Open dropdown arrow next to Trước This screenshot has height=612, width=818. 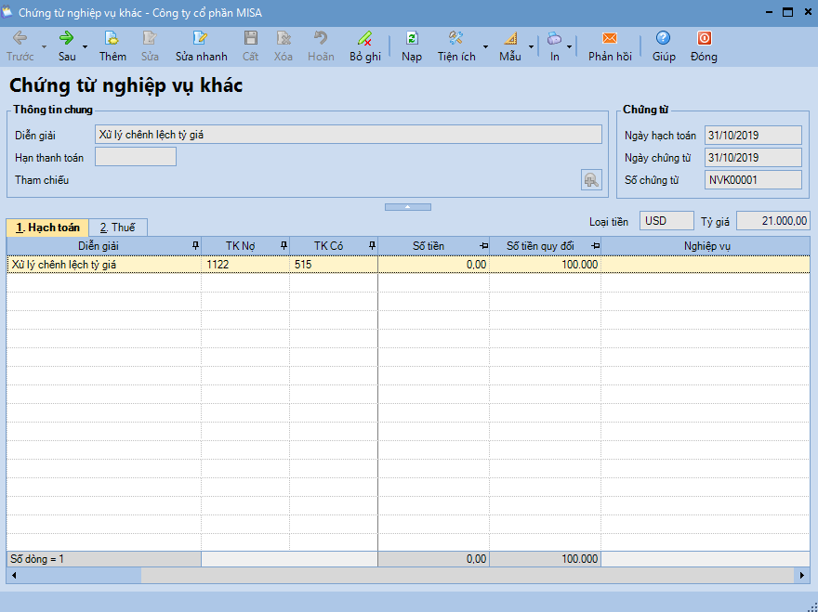(x=44, y=47)
